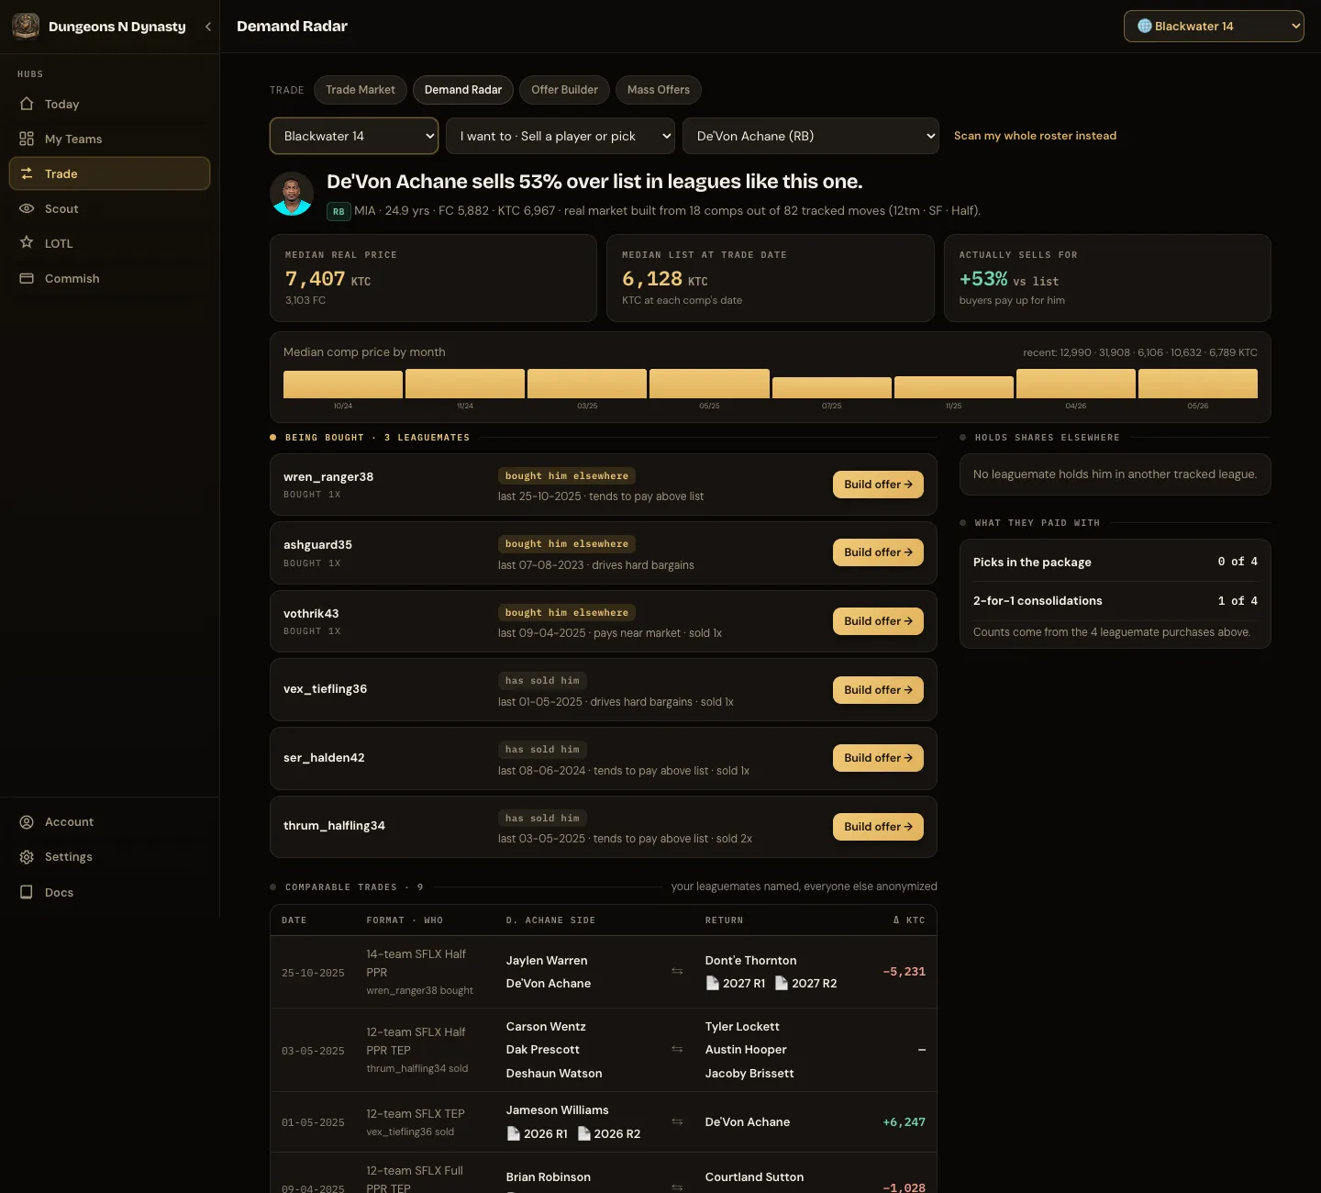1321x1193 pixels.
Task: Click the De'Von Achane player avatar
Action: [292, 194]
